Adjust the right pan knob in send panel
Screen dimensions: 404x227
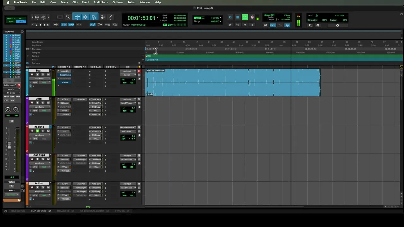(x=16, y=109)
